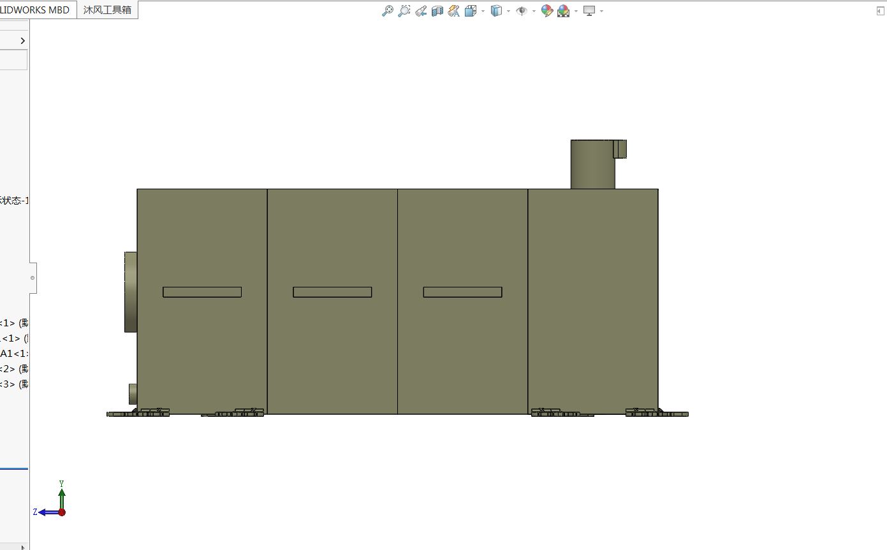Expand the left panel chevron arrow
Image resolution: width=887 pixels, height=550 pixels.
[x=22, y=41]
